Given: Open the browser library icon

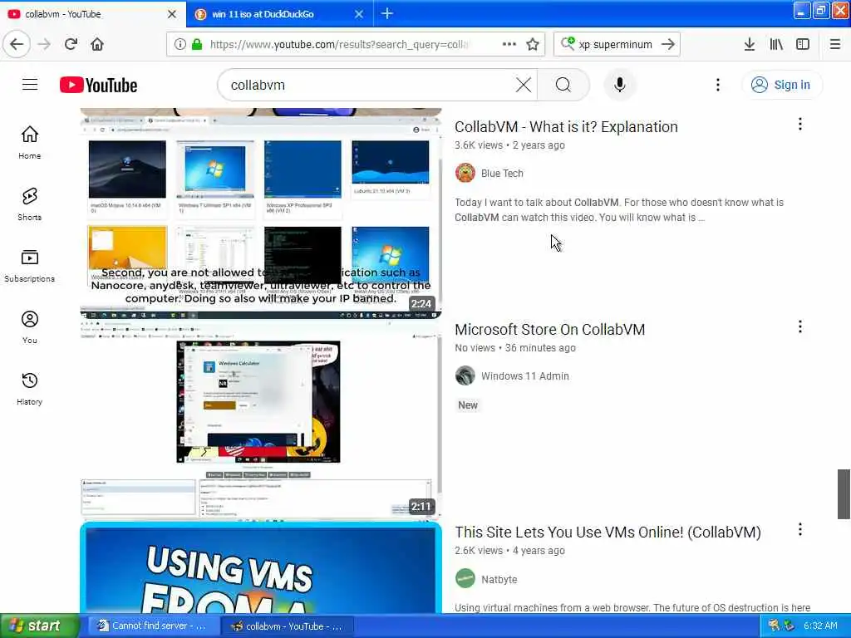Looking at the screenshot, I should point(776,44).
